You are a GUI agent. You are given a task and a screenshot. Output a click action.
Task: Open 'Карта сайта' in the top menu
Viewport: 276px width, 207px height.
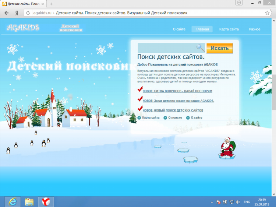click(x=229, y=29)
